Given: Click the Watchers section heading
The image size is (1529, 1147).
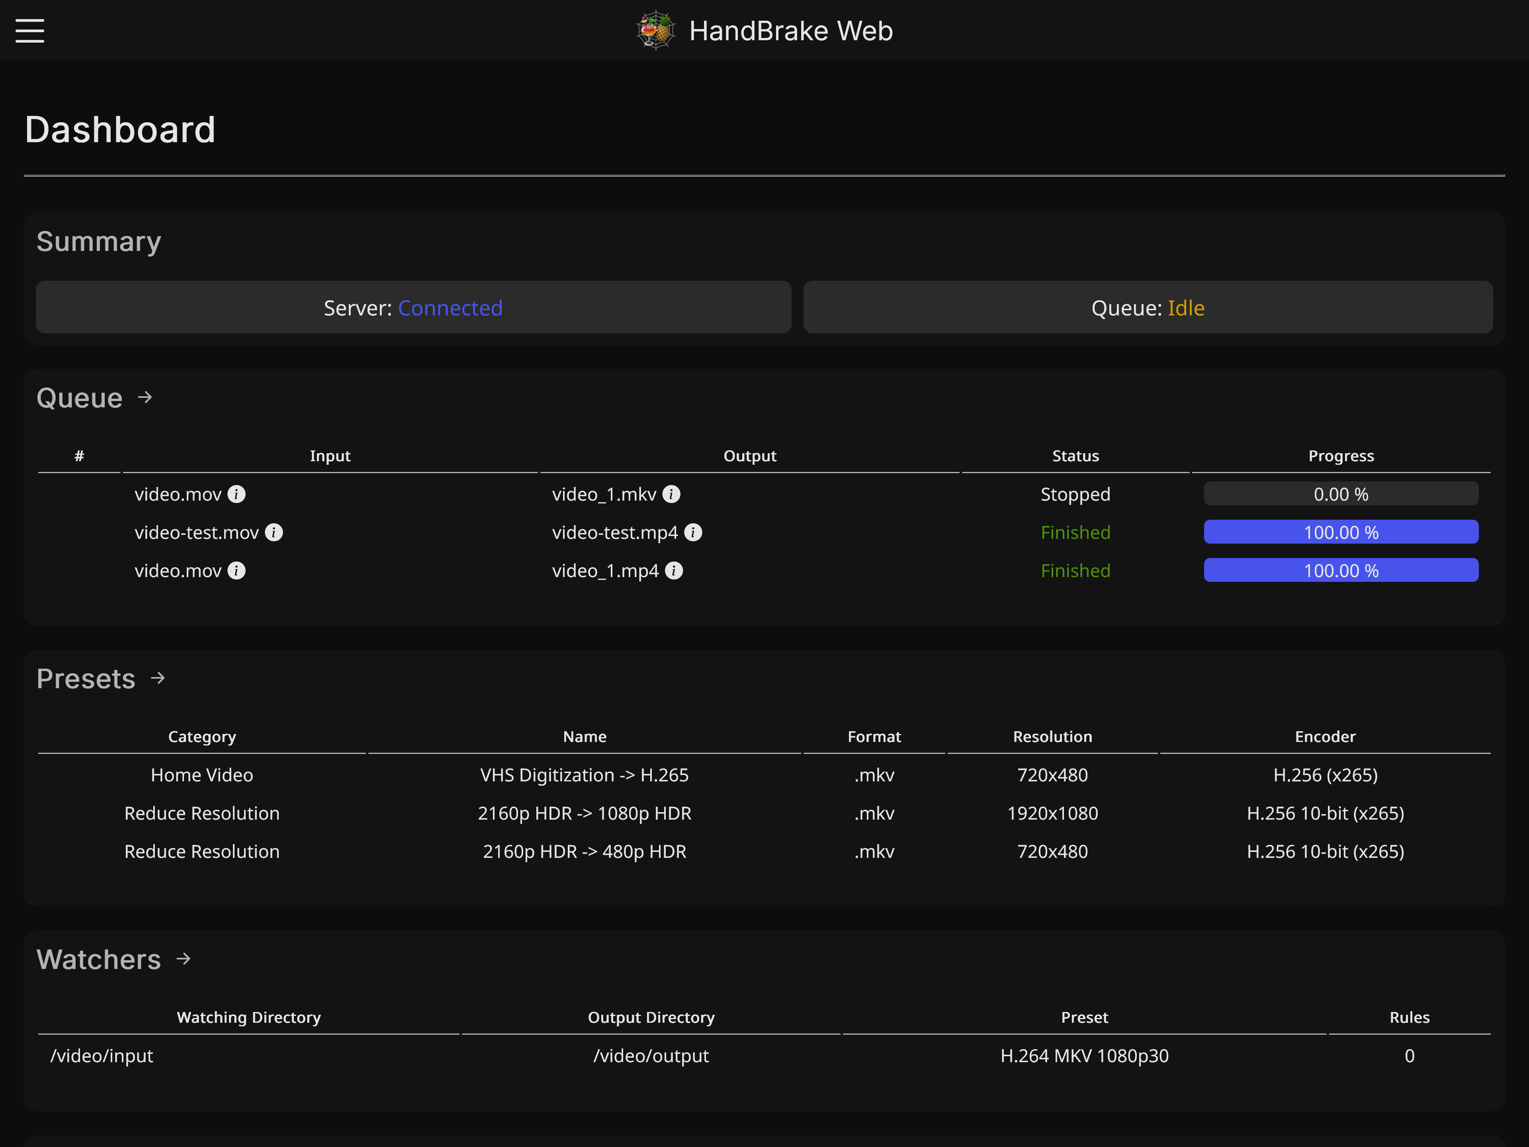Looking at the screenshot, I should 99,959.
